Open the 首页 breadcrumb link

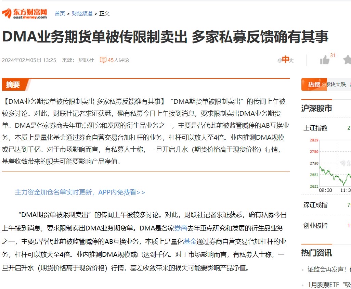(60, 14)
